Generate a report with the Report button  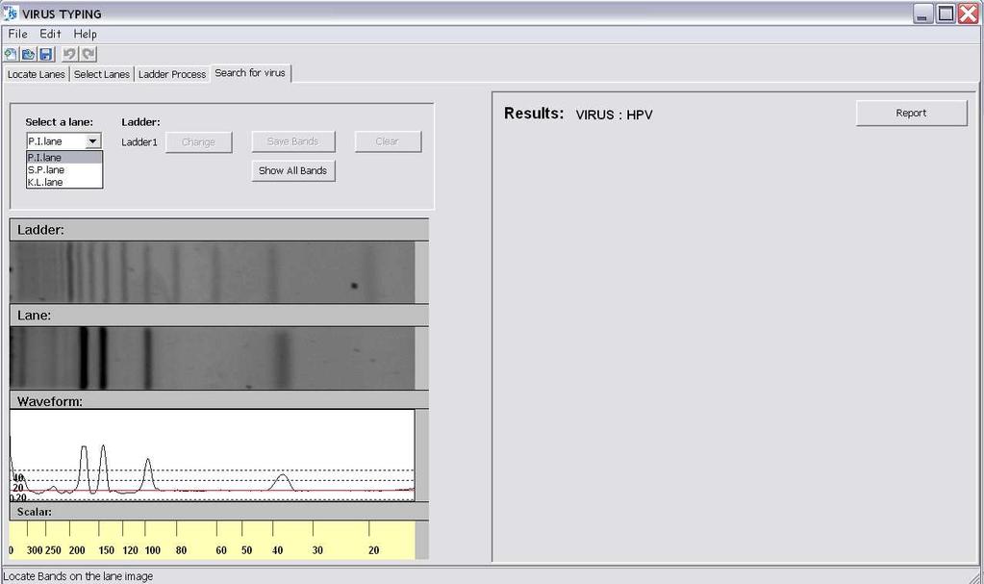pos(911,113)
